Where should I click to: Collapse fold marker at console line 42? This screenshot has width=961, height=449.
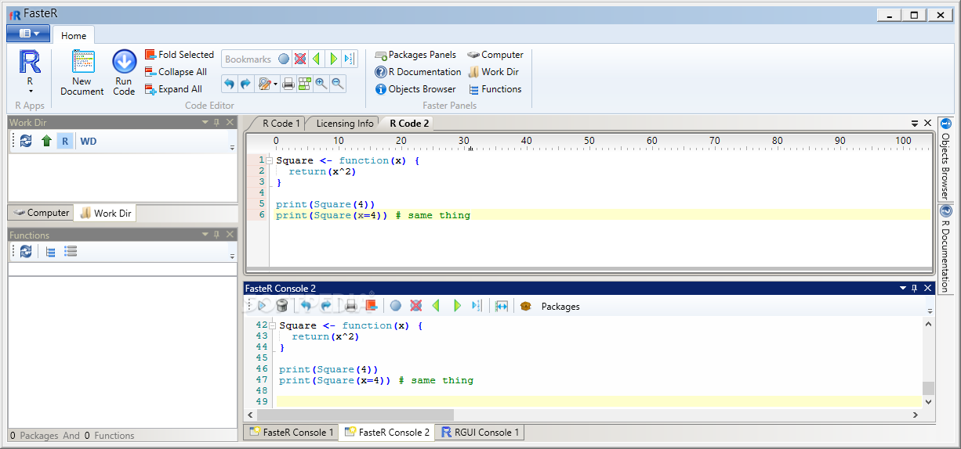coord(272,325)
